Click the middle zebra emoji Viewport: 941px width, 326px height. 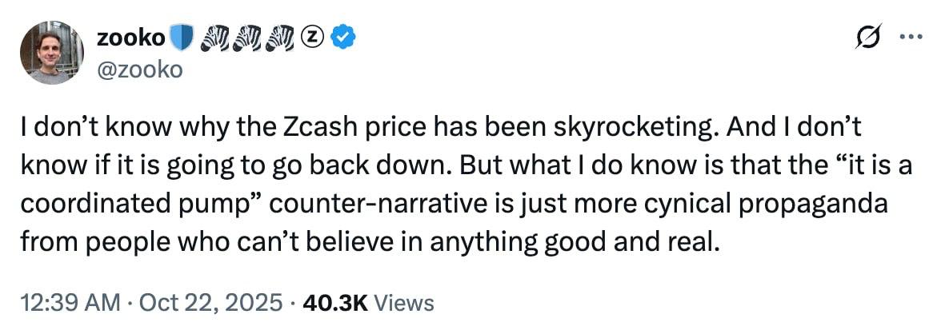249,37
